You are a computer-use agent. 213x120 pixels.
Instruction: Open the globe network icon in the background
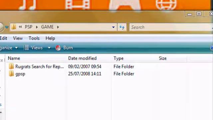166,5
